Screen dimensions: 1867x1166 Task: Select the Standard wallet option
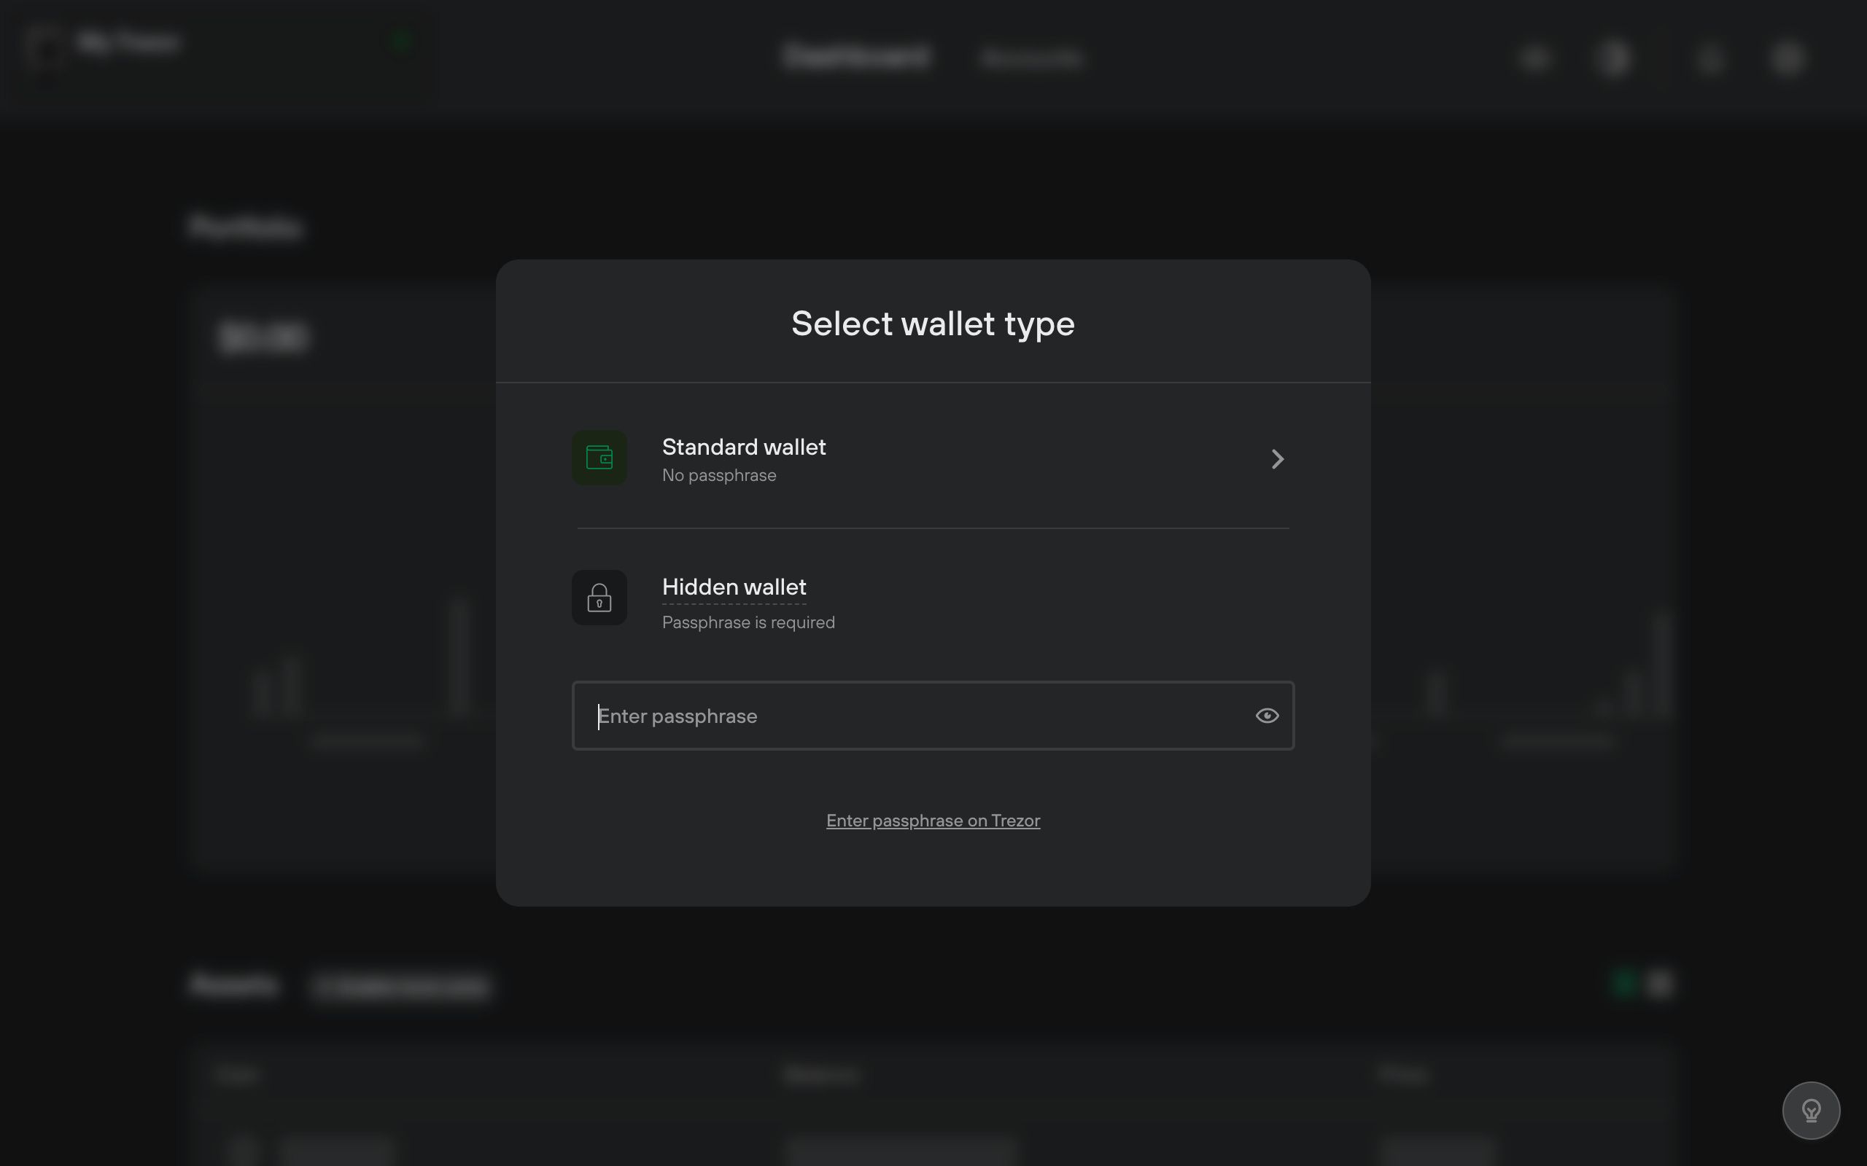[x=743, y=447]
